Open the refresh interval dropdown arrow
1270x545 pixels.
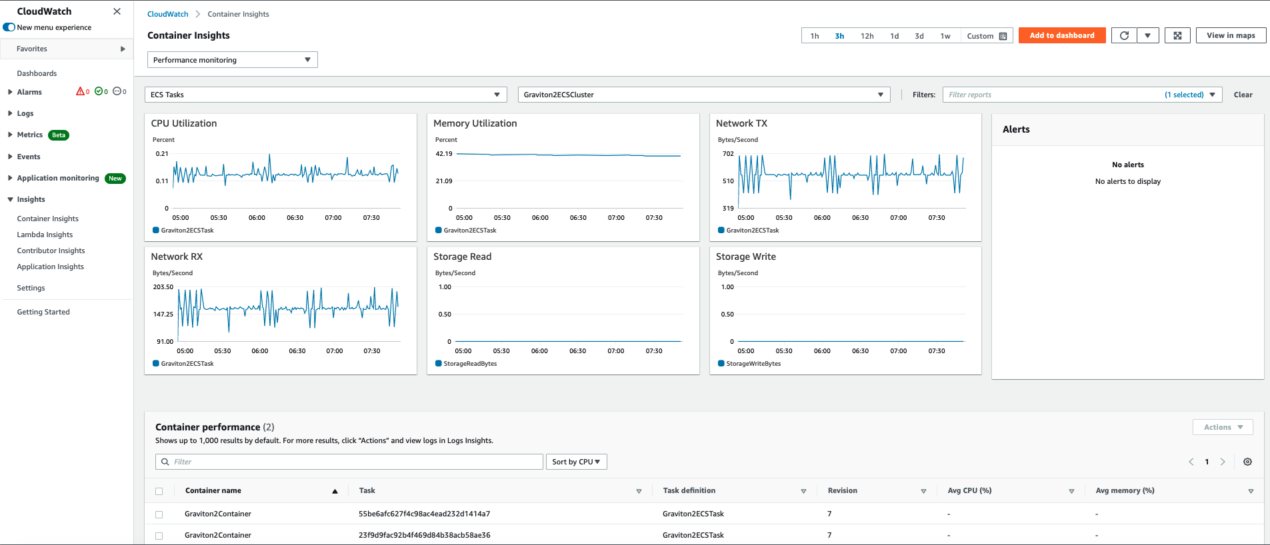pyautogui.click(x=1147, y=35)
